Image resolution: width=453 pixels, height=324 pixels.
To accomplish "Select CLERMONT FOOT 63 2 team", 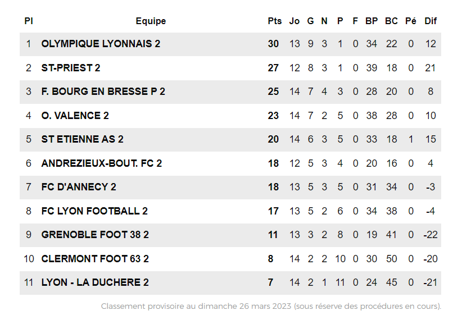I will pos(95,259).
